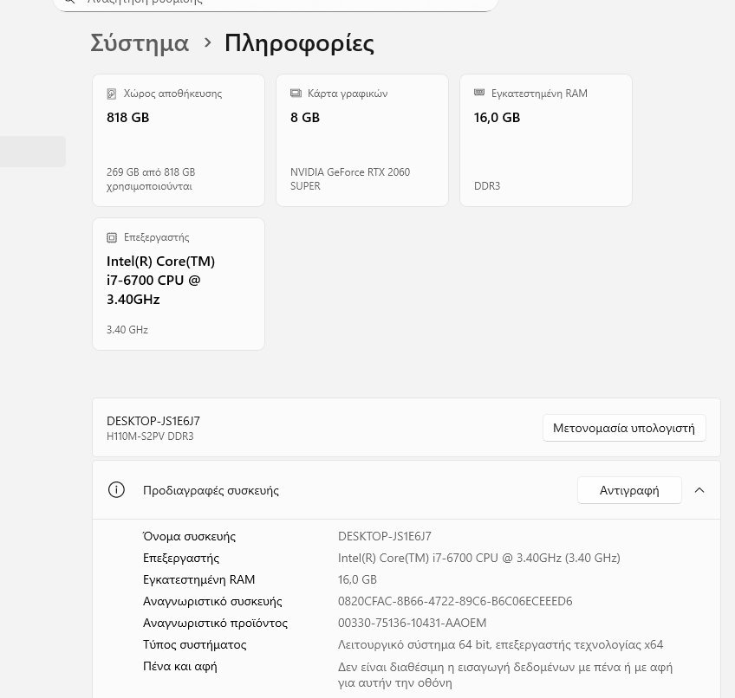Go back to Σύστημα via the breadcrumb
Viewport: 735px width, 698px height.
tap(140, 42)
